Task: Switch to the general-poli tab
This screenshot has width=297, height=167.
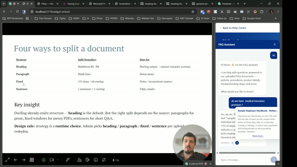Action: pos(202,4)
